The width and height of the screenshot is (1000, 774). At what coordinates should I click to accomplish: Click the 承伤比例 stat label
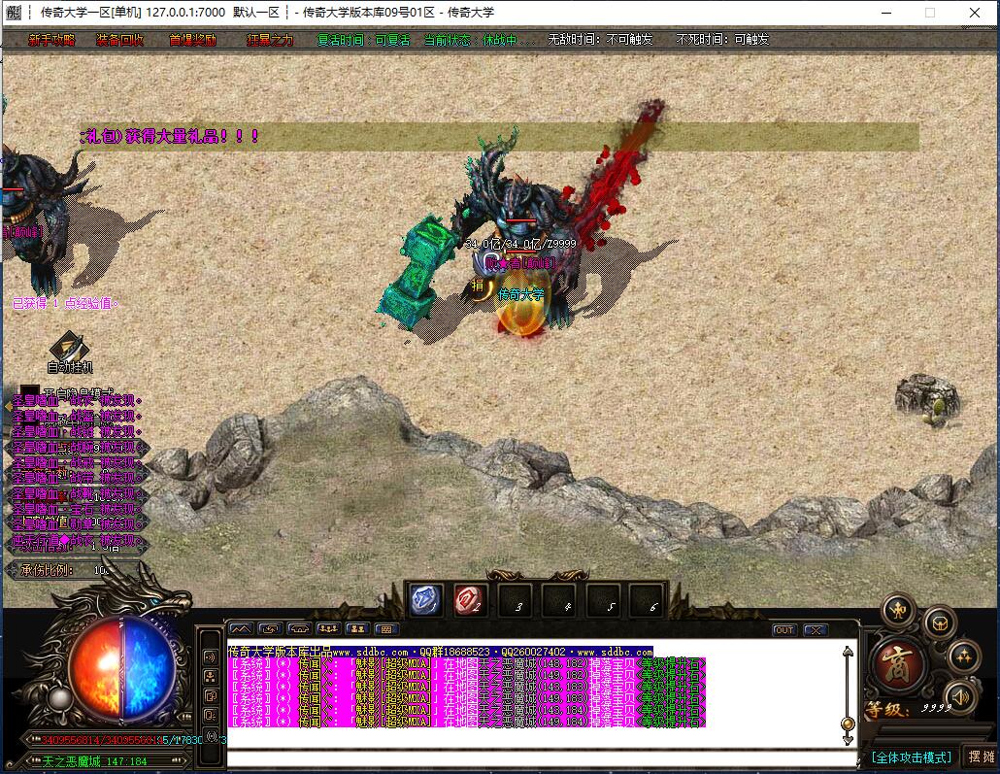(46, 570)
